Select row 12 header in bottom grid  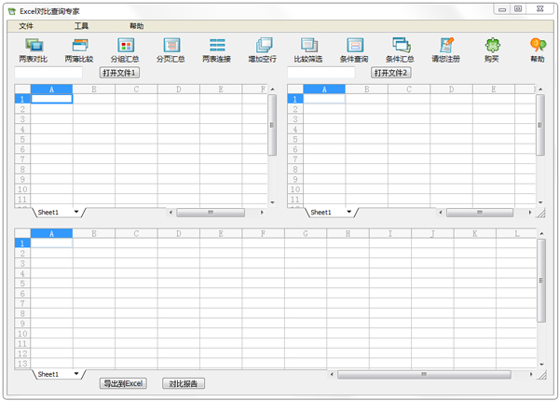(x=22, y=353)
